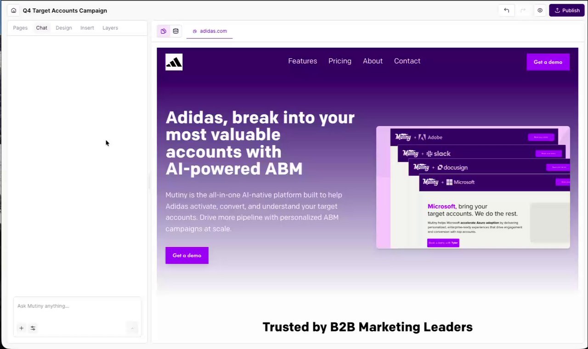This screenshot has height=349, width=588.
Task: Open the database view icon
Action: coord(175,31)
